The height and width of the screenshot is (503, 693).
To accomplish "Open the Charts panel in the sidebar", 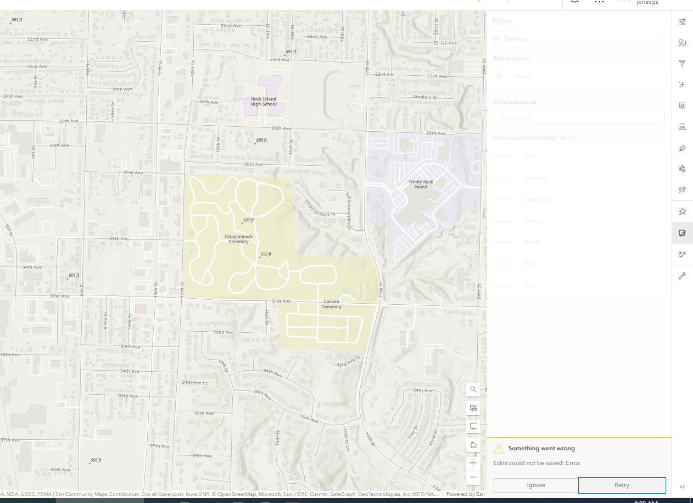I will (682, 169).
